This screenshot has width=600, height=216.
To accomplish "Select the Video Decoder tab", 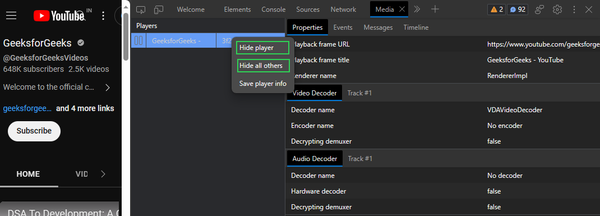I will (x=315, y=93).
